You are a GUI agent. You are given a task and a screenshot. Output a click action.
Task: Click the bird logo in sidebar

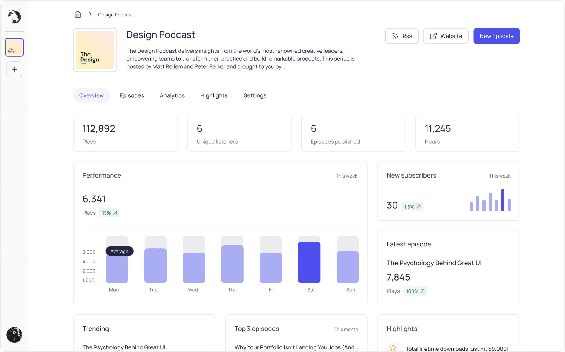(x=14, y=17)
